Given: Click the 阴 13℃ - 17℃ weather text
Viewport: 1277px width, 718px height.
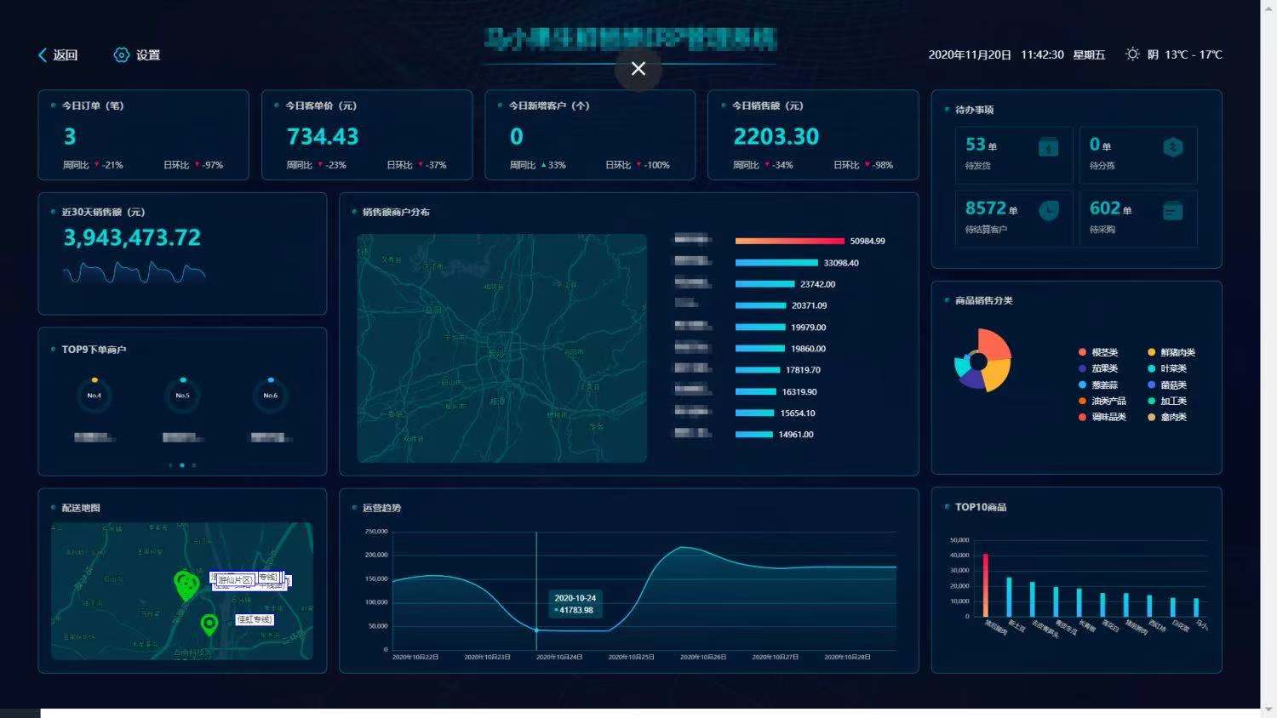Looking at the screenshot, I should pos(1185,54).
